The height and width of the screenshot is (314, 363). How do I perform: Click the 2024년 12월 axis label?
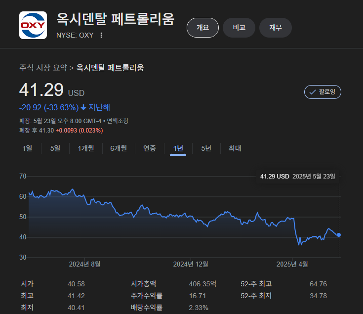pos(191,264)
